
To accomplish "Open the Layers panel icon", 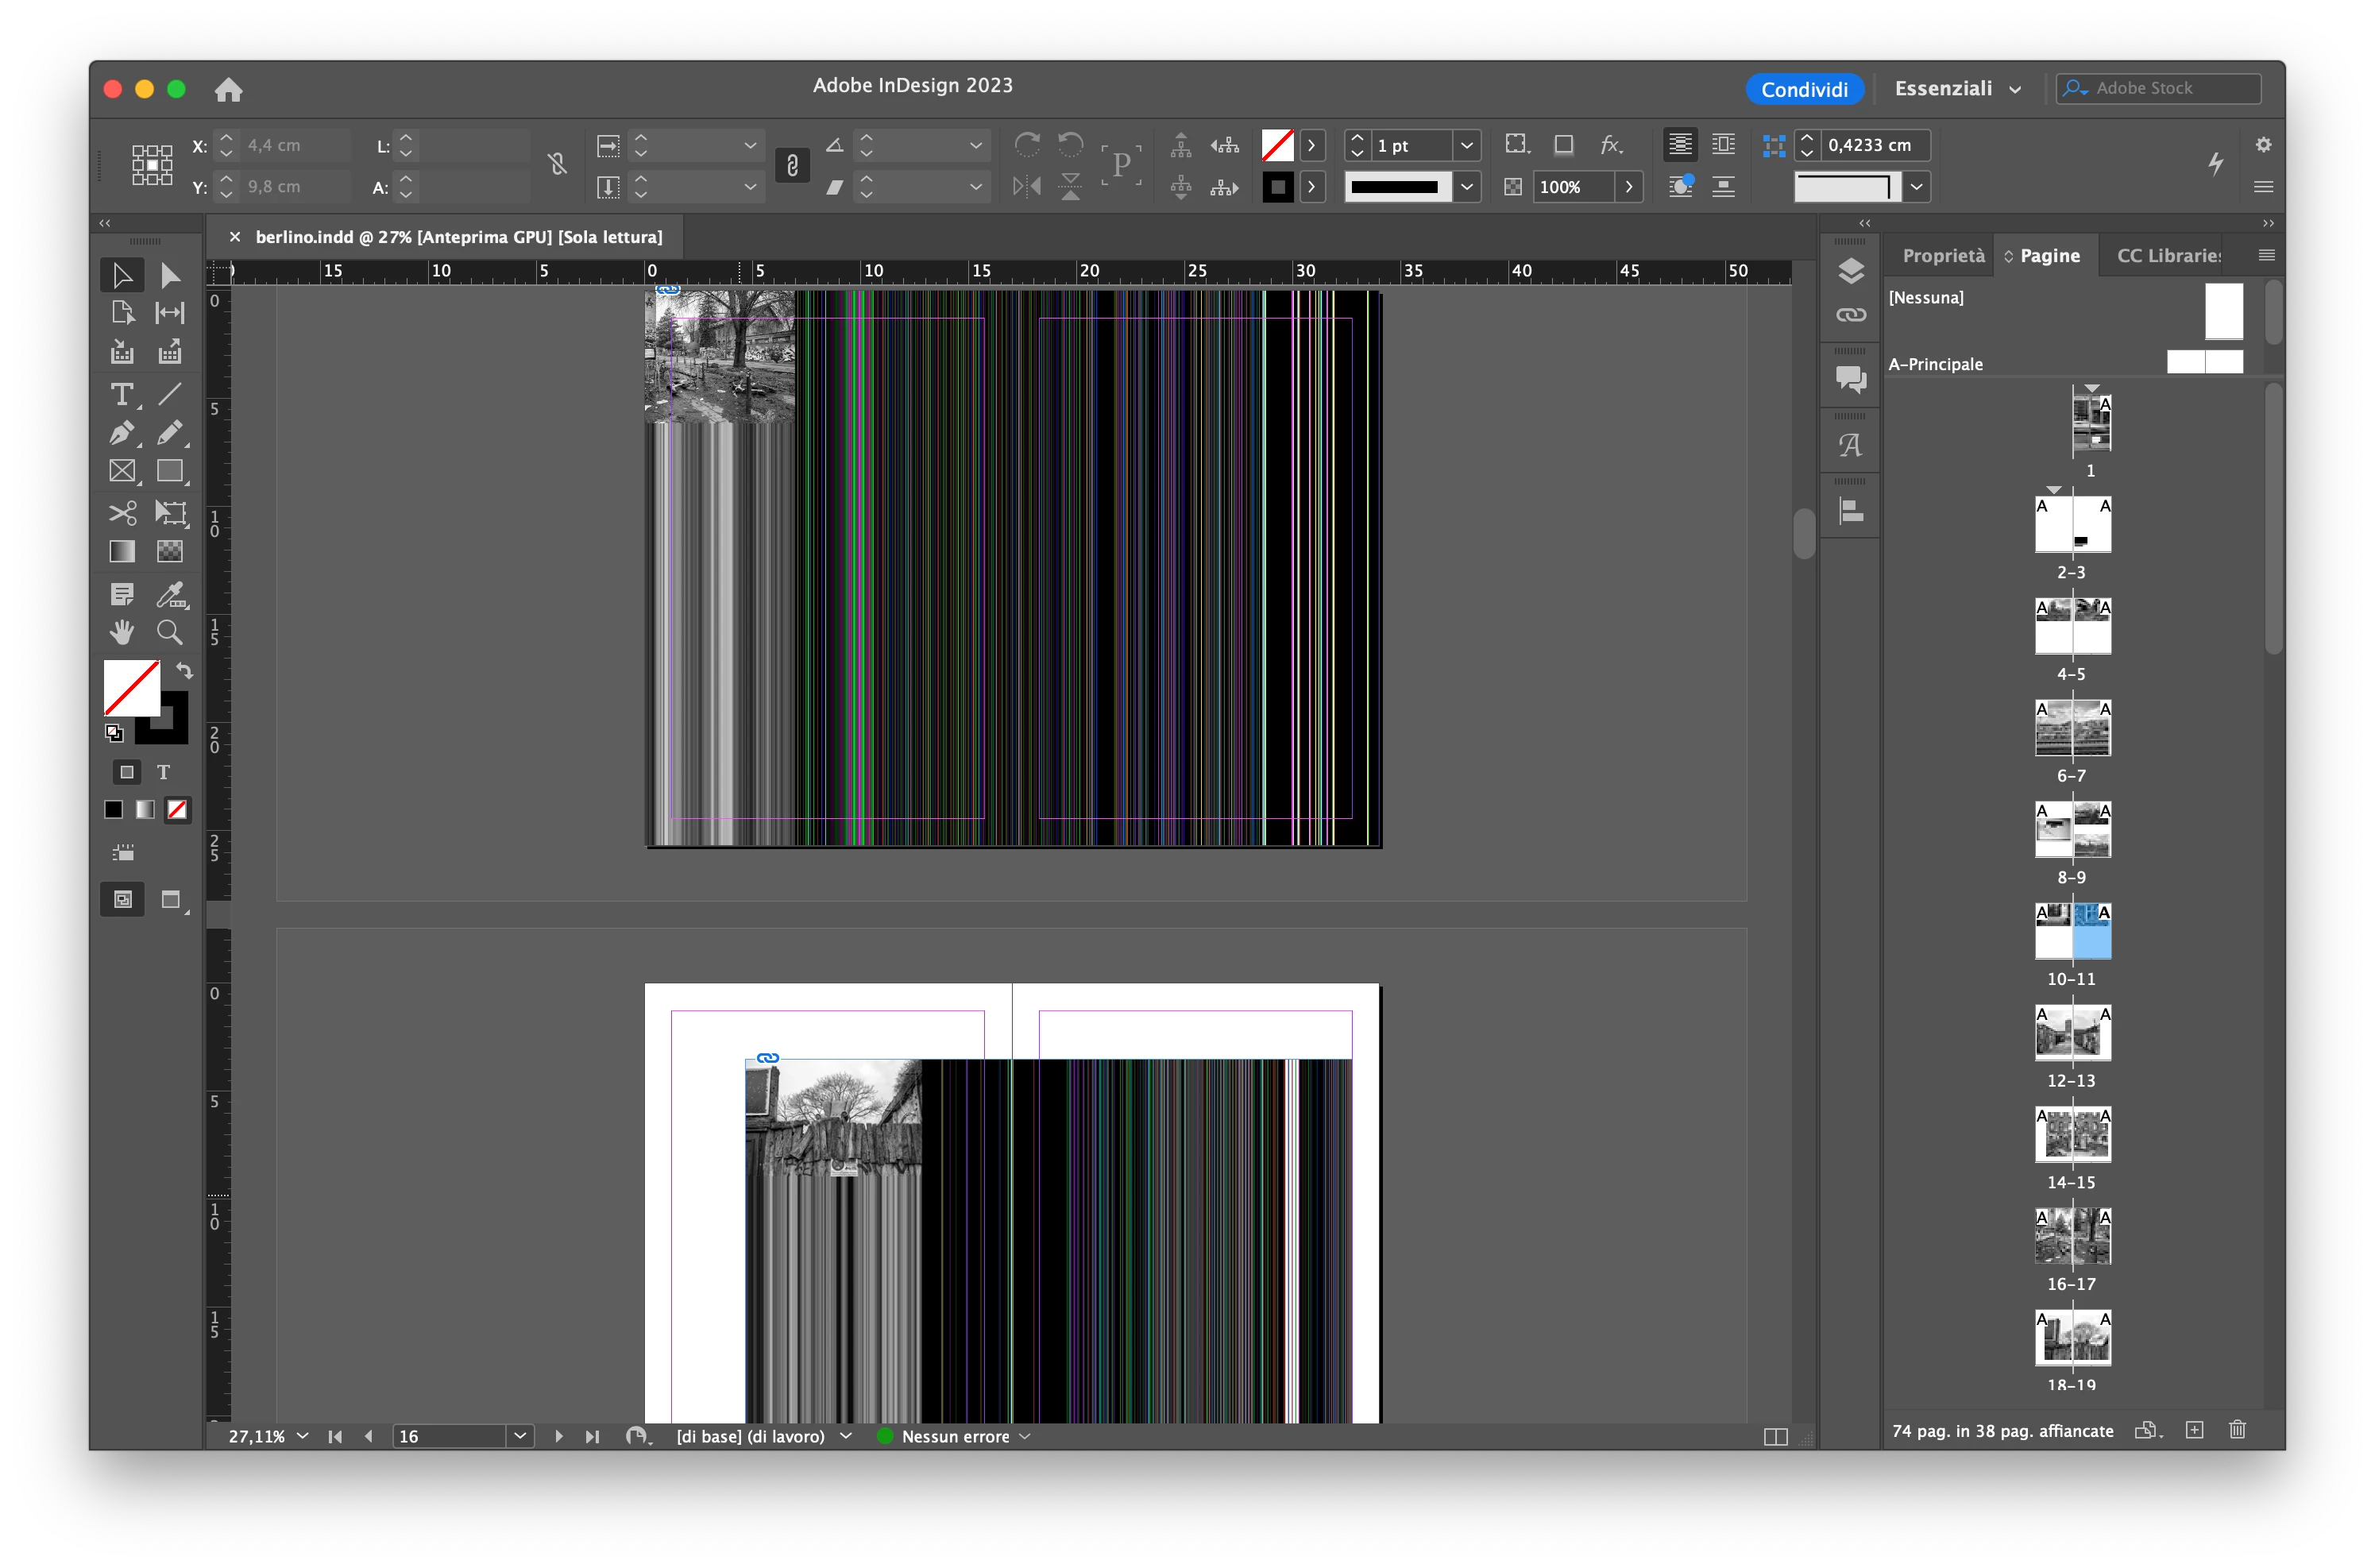I will [x=1850, y=270].
